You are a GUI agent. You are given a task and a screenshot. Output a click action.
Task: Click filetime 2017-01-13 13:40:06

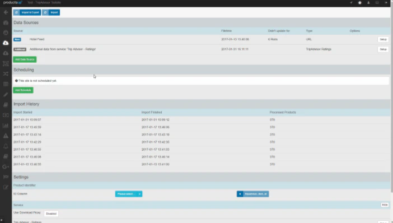point(235,39)
